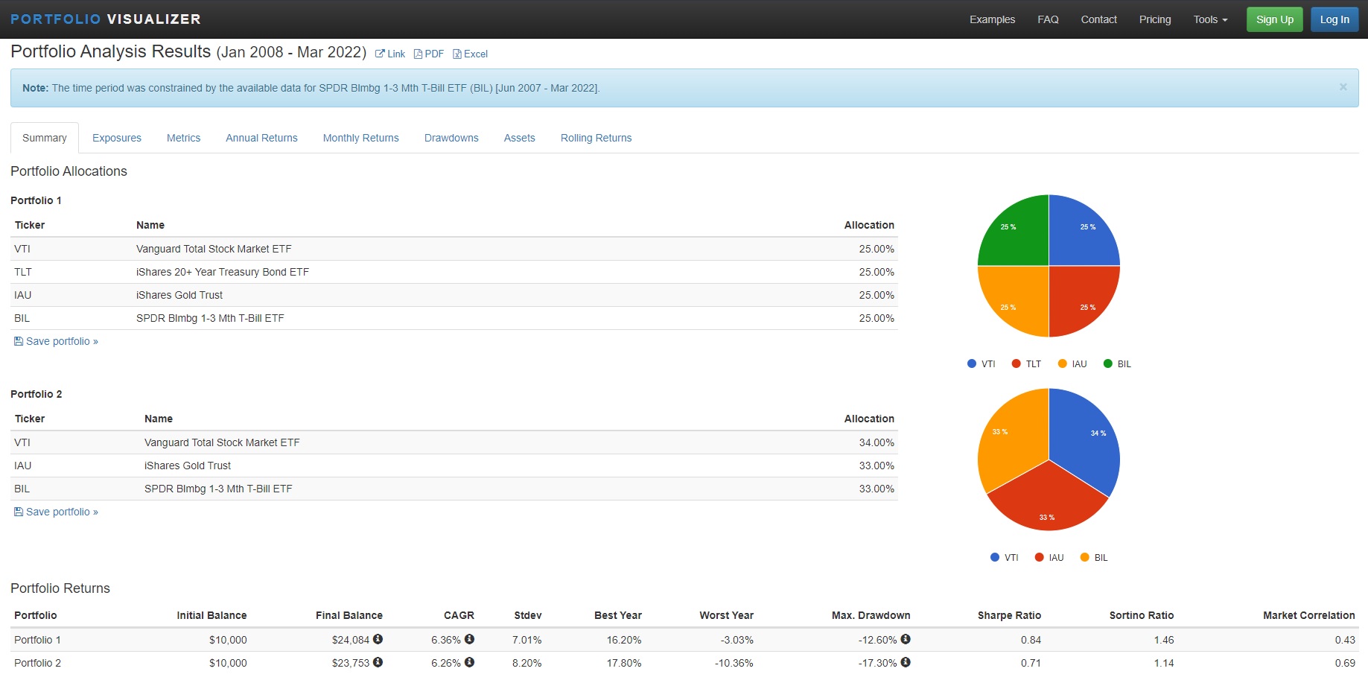Switch to the Assets tab

point(520,138)
